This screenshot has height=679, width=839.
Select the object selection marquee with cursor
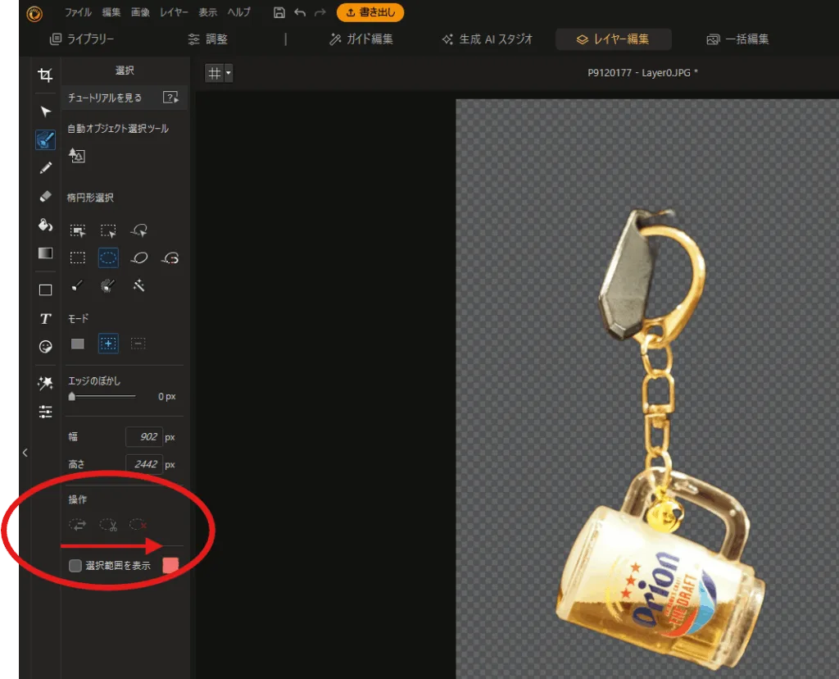(x=78, y=230)
